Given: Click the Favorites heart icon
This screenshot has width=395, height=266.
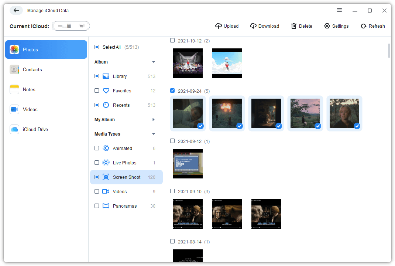Looking at the screenshot, I should pyautogui.click(x=106, y=91).
